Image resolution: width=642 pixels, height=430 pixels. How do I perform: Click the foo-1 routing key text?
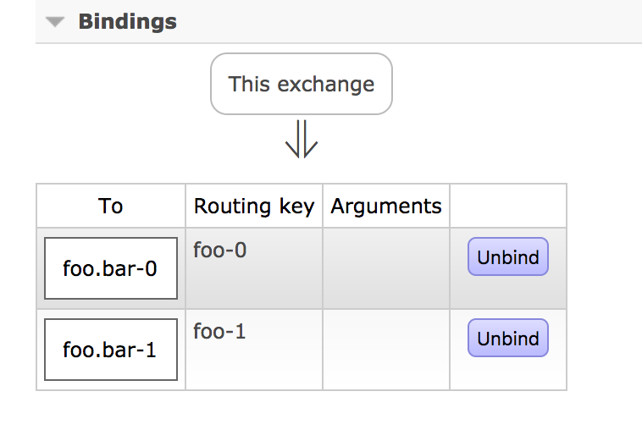coord(220,331)
